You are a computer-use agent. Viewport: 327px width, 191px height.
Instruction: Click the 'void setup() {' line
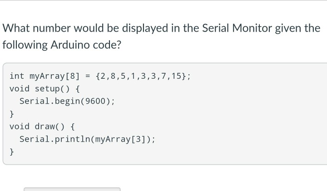pos(45,89)
